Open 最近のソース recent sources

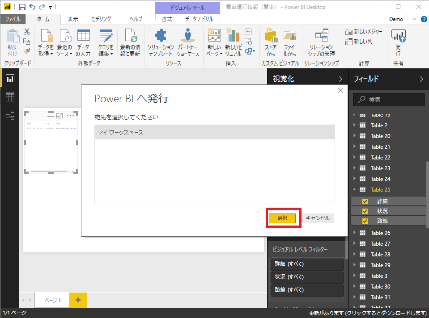64,42
